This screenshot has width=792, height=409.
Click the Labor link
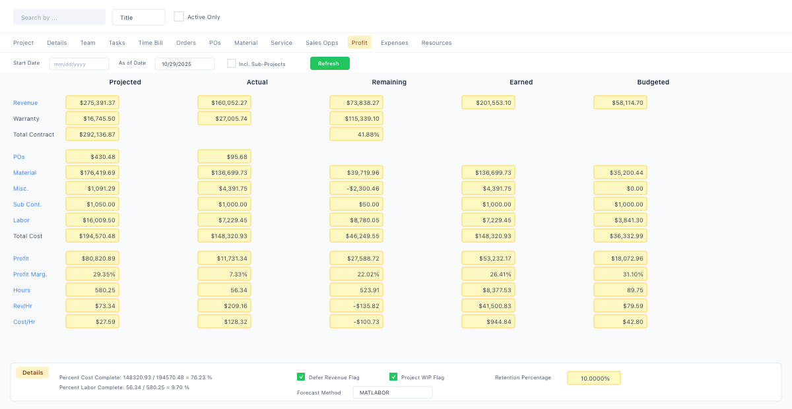pyautogui.click(x=21, y=220)
